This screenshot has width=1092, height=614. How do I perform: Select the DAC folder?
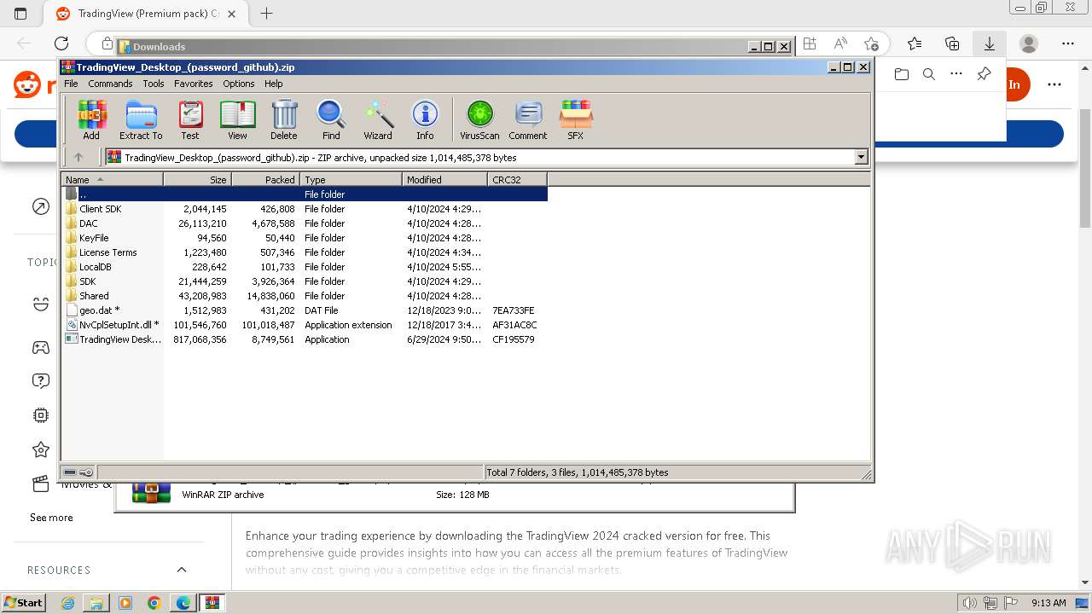305,223
